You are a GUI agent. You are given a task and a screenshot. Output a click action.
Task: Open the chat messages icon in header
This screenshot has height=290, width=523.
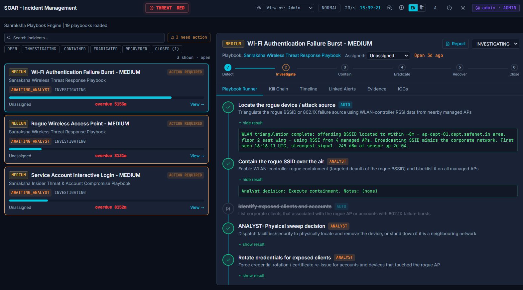click(x=390, y=8)
